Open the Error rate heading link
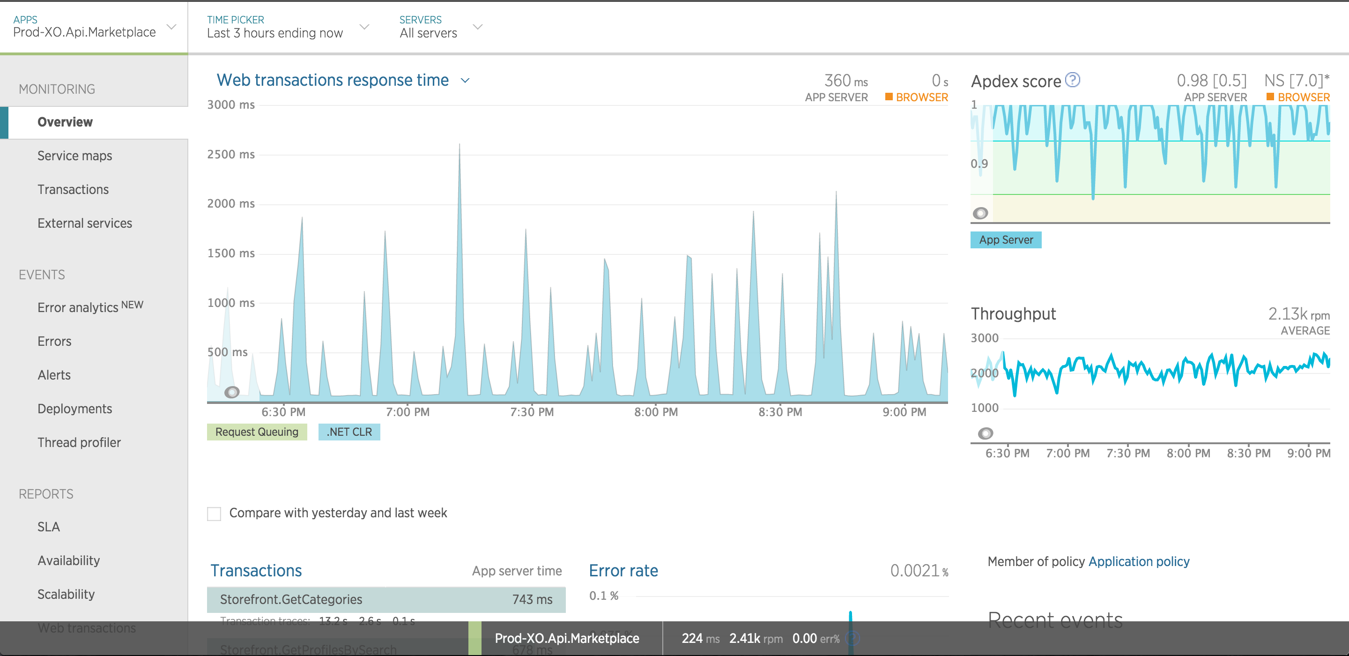1349x656 pixels. tap(623, 571)
